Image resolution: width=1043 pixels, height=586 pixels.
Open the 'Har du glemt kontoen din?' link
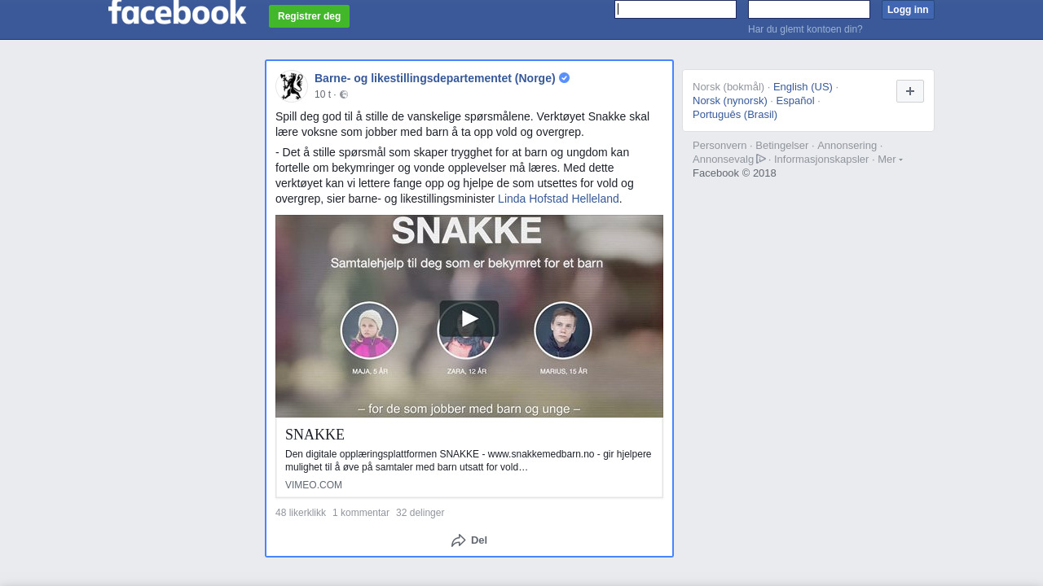pyautogui.click(x=805, y=29)
